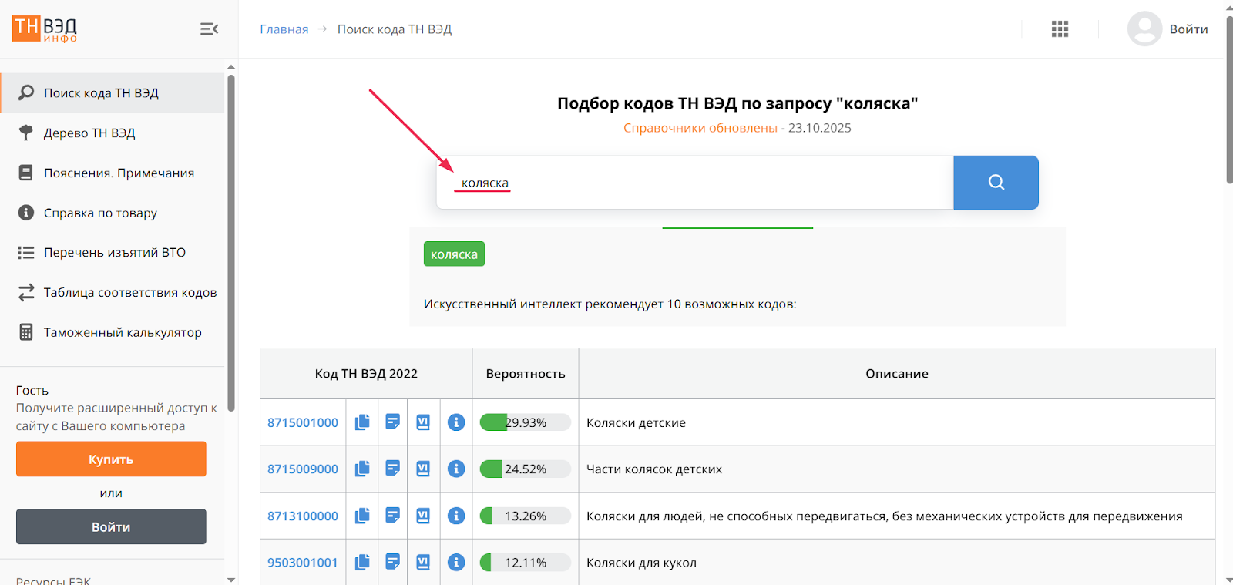Show info icon for code 9503001001
This screenshot has height=585, width=1233.
[x=456, y=563]
